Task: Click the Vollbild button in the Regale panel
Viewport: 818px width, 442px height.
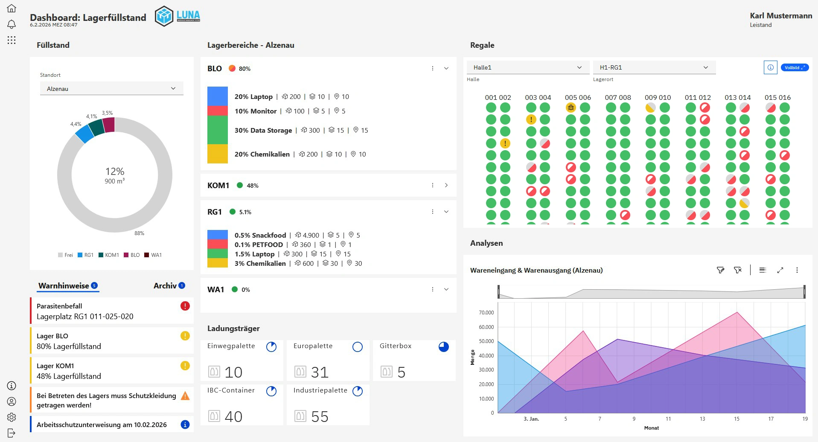Action: coord(794,67)
